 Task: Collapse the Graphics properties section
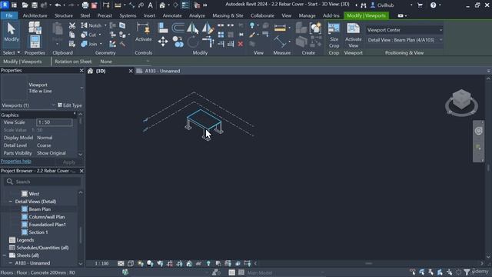75,115
